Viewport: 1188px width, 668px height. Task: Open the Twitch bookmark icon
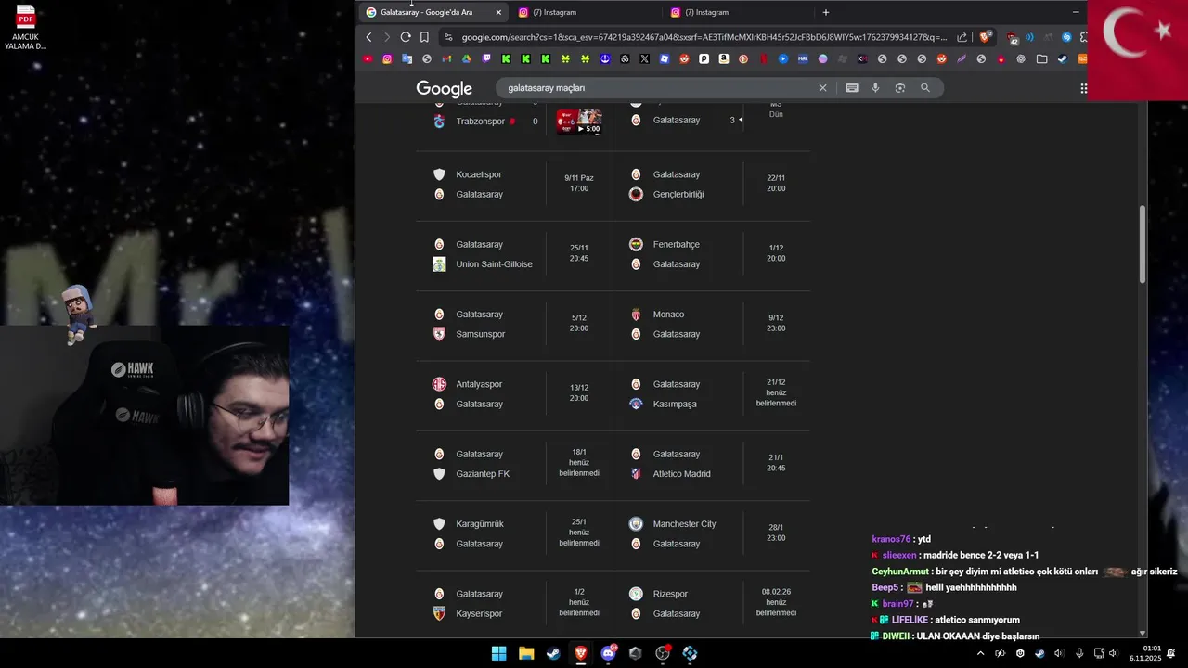(x=486, y=58)
